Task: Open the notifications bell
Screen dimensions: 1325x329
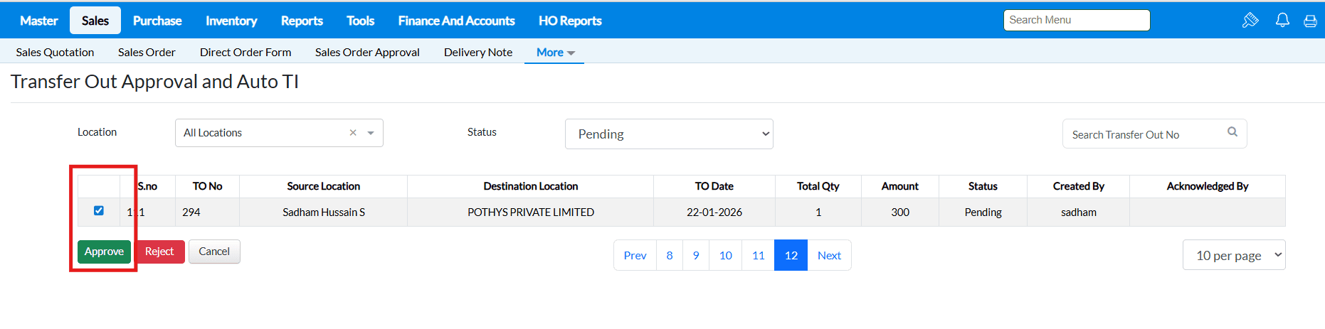Action: click(x=1282, y=21)
